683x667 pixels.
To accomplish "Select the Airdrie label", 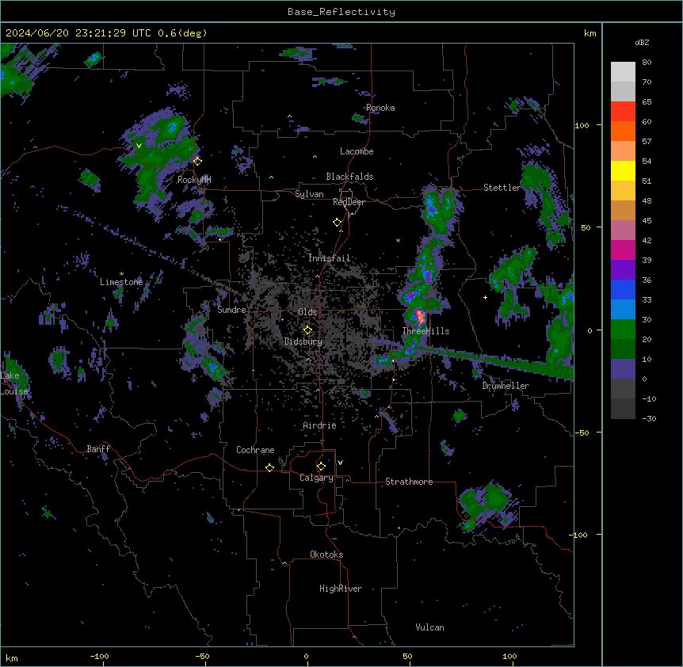I will (320, 425).
